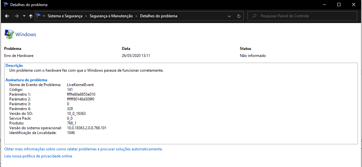Select Detalhes do problema breadcrumb
Screen dimensions: 362x167
click(x=159, y=16)
